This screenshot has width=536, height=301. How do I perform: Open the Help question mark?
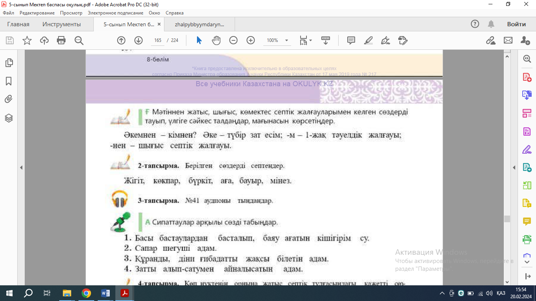click(475, 24)
